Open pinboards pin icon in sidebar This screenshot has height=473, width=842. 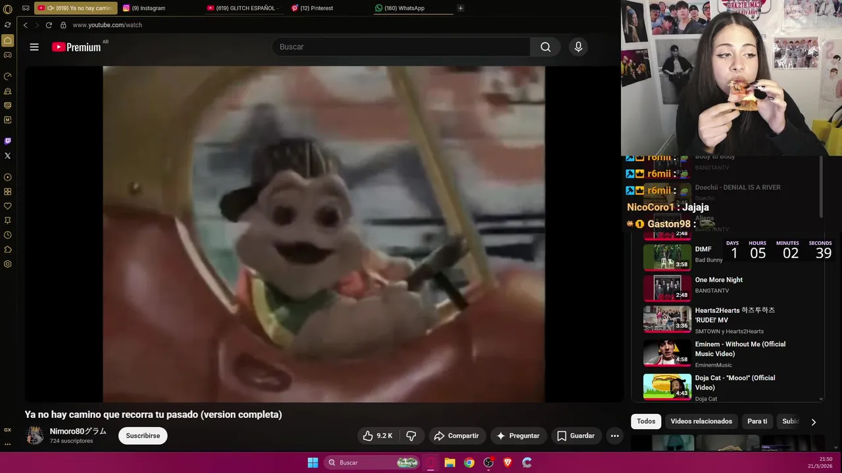click(7, 221)
